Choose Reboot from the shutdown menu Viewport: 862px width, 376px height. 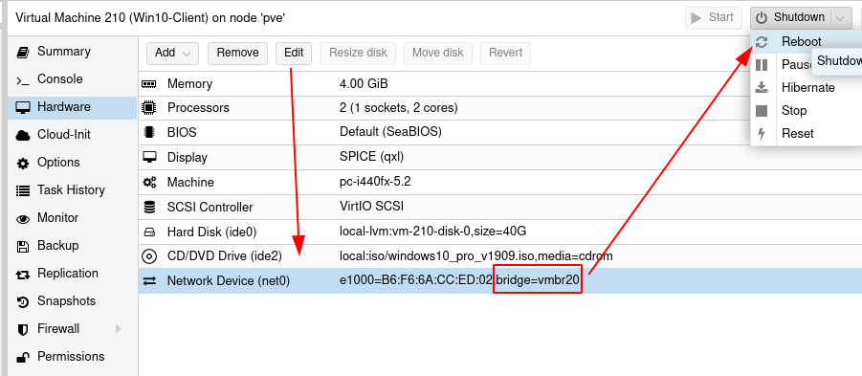pyautogui.click(x=801, y=42)
